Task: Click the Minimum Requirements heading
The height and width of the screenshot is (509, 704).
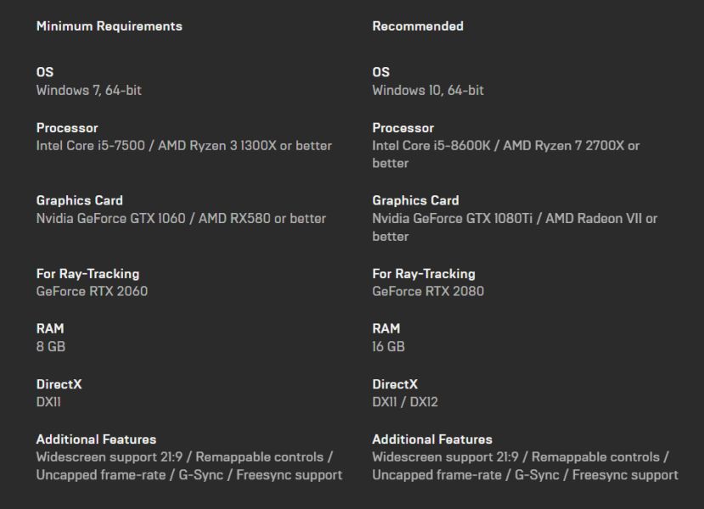Action: tap(109, 26)
